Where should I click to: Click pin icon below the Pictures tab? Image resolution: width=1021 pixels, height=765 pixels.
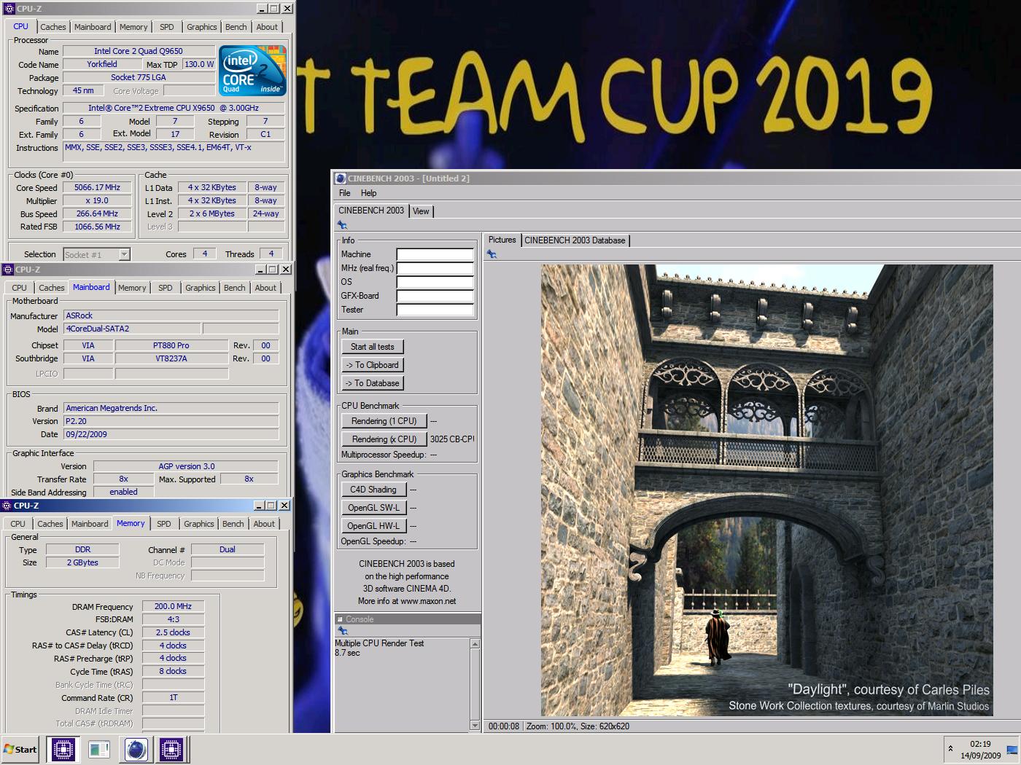click(x=492, y=254)
